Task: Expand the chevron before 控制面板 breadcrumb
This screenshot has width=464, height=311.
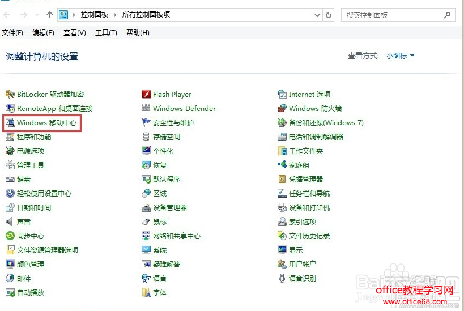Action: pos(74,15)
